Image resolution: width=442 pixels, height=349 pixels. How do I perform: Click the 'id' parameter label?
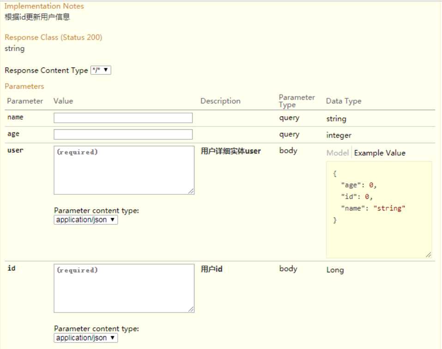(11, 268)
